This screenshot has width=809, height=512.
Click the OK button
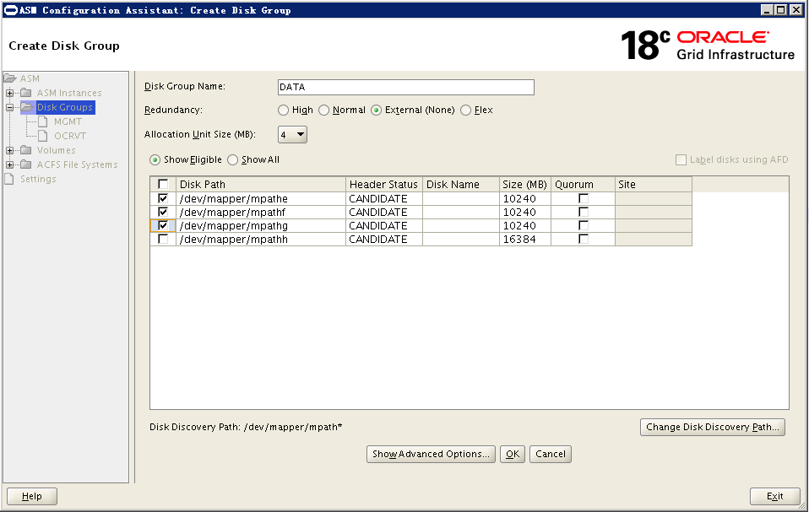click(x=513, y=455)
